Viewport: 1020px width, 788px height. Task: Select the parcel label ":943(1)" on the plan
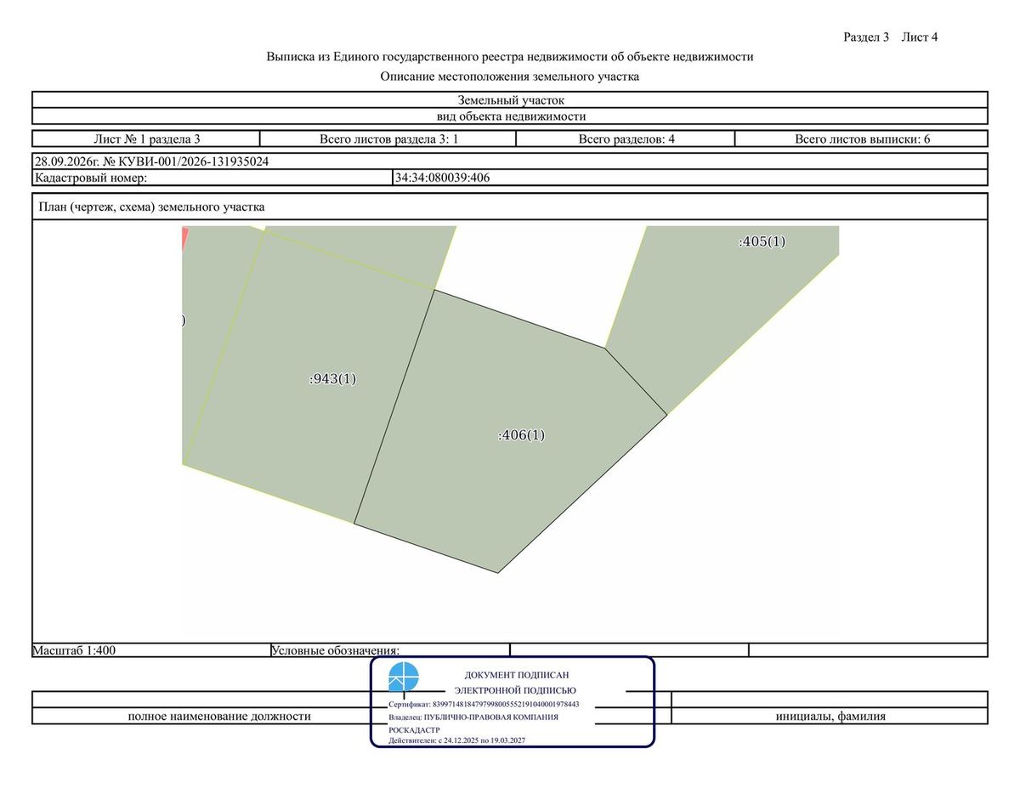pos(332,379)
